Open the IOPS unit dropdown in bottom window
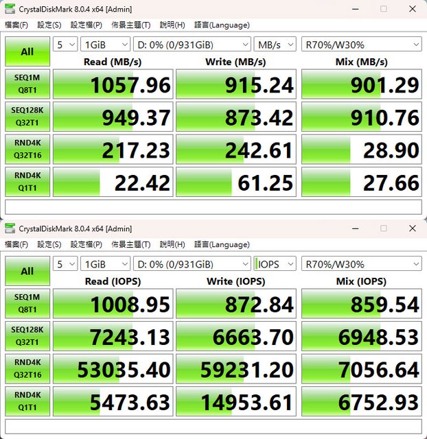The image size is (427, 439). (x=275, y=264)
